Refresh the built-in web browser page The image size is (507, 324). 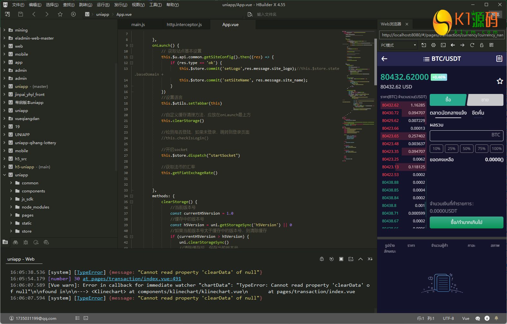click(472, 45)
